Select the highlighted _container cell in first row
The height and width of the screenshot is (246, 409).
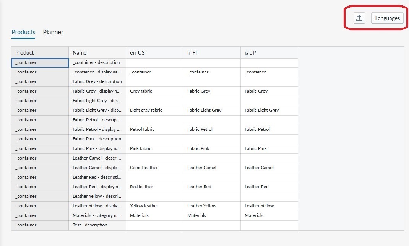(x=40, y=63)
